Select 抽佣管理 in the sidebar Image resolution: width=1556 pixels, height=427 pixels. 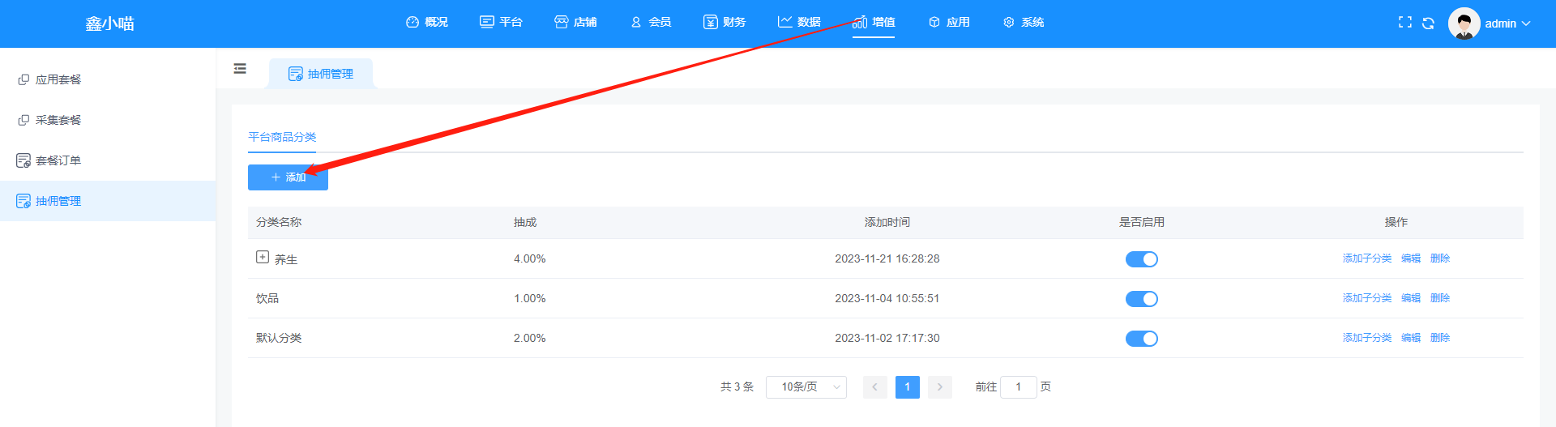(108, 201)
